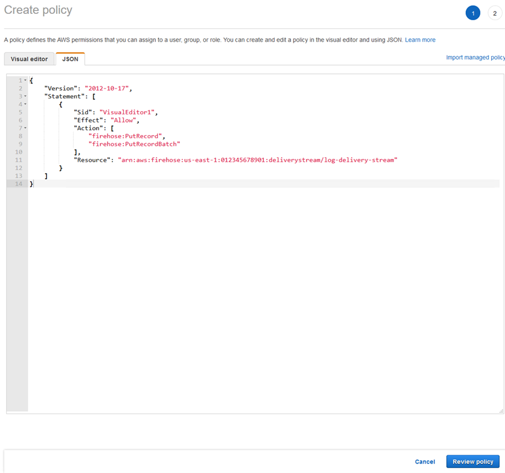Switch to the JSON tab
The image size is (505, 473).
(x=69, y=58)
